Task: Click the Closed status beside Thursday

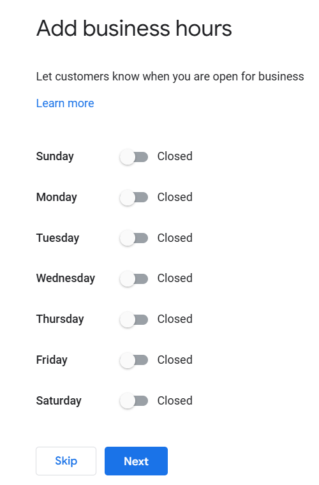Action: pyautogui.click(x=175, y=319)
